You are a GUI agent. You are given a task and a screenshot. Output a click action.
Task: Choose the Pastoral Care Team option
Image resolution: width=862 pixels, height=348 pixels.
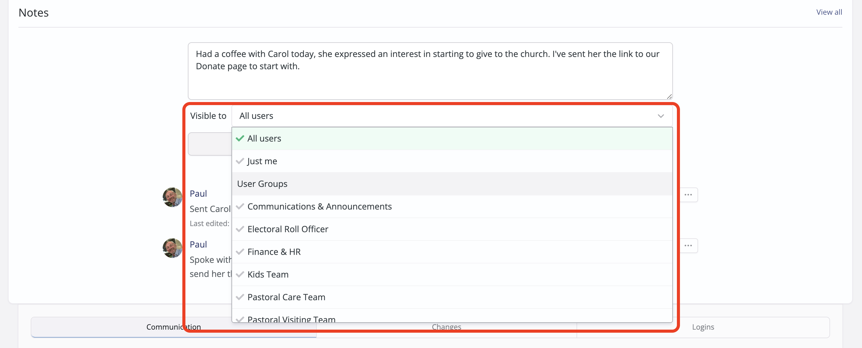coord(286,297)
